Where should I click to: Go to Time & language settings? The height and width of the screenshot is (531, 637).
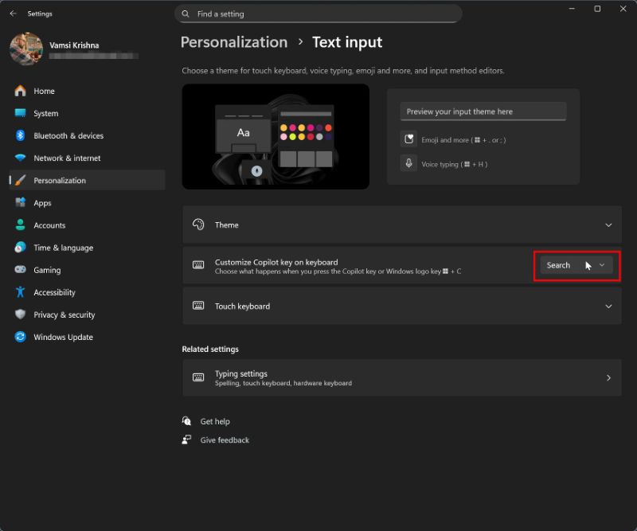coord(63,248)
